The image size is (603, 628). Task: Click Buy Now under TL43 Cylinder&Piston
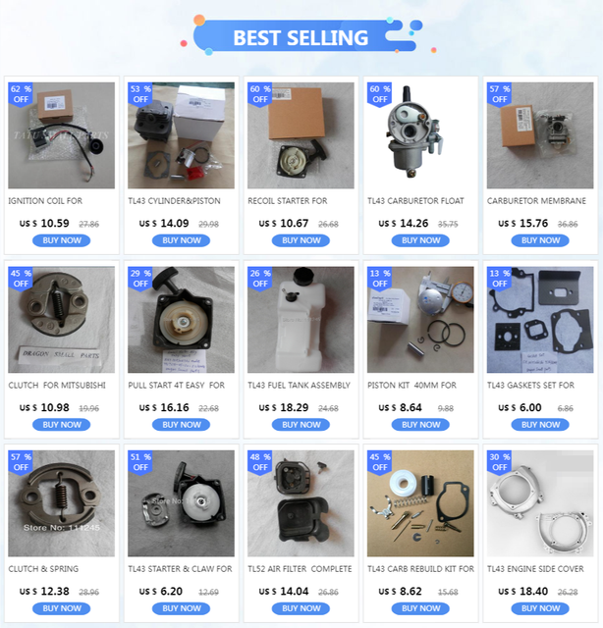(182, 240)
